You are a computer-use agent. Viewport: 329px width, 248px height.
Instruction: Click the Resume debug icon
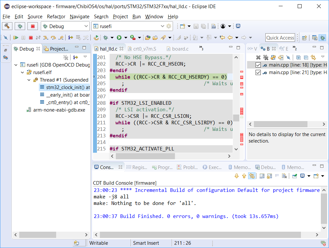pyautogui.click(x=16, y=38)
